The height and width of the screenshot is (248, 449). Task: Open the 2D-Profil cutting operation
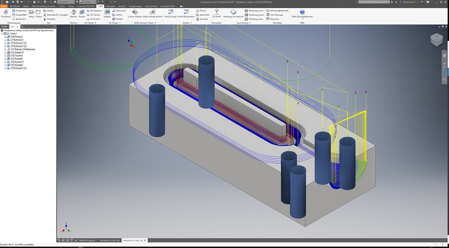(x=216, y=13)
